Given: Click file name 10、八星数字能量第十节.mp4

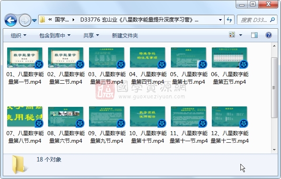Looking at the screenshot, I should click(x=148, y=137).
